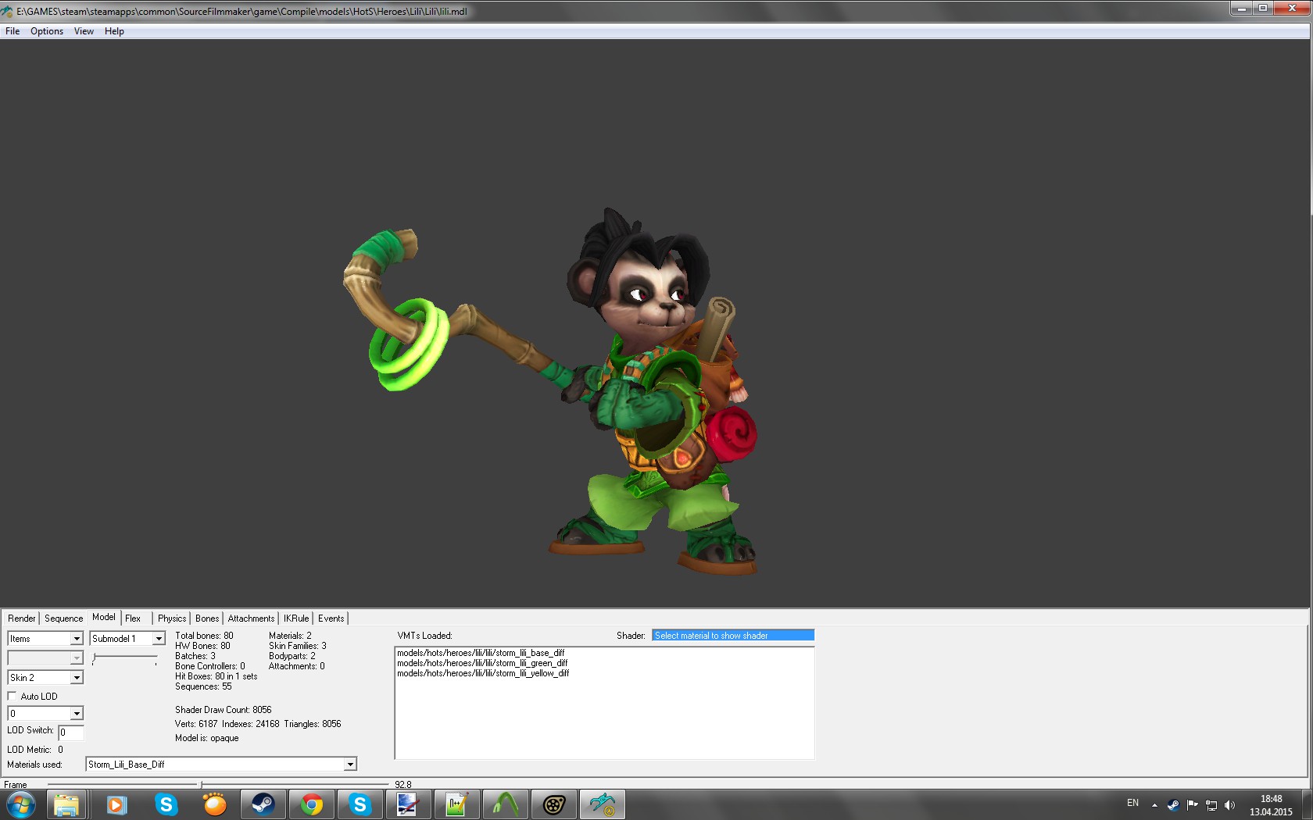Maximize the model viewer window

click(x=1263, y=9)
